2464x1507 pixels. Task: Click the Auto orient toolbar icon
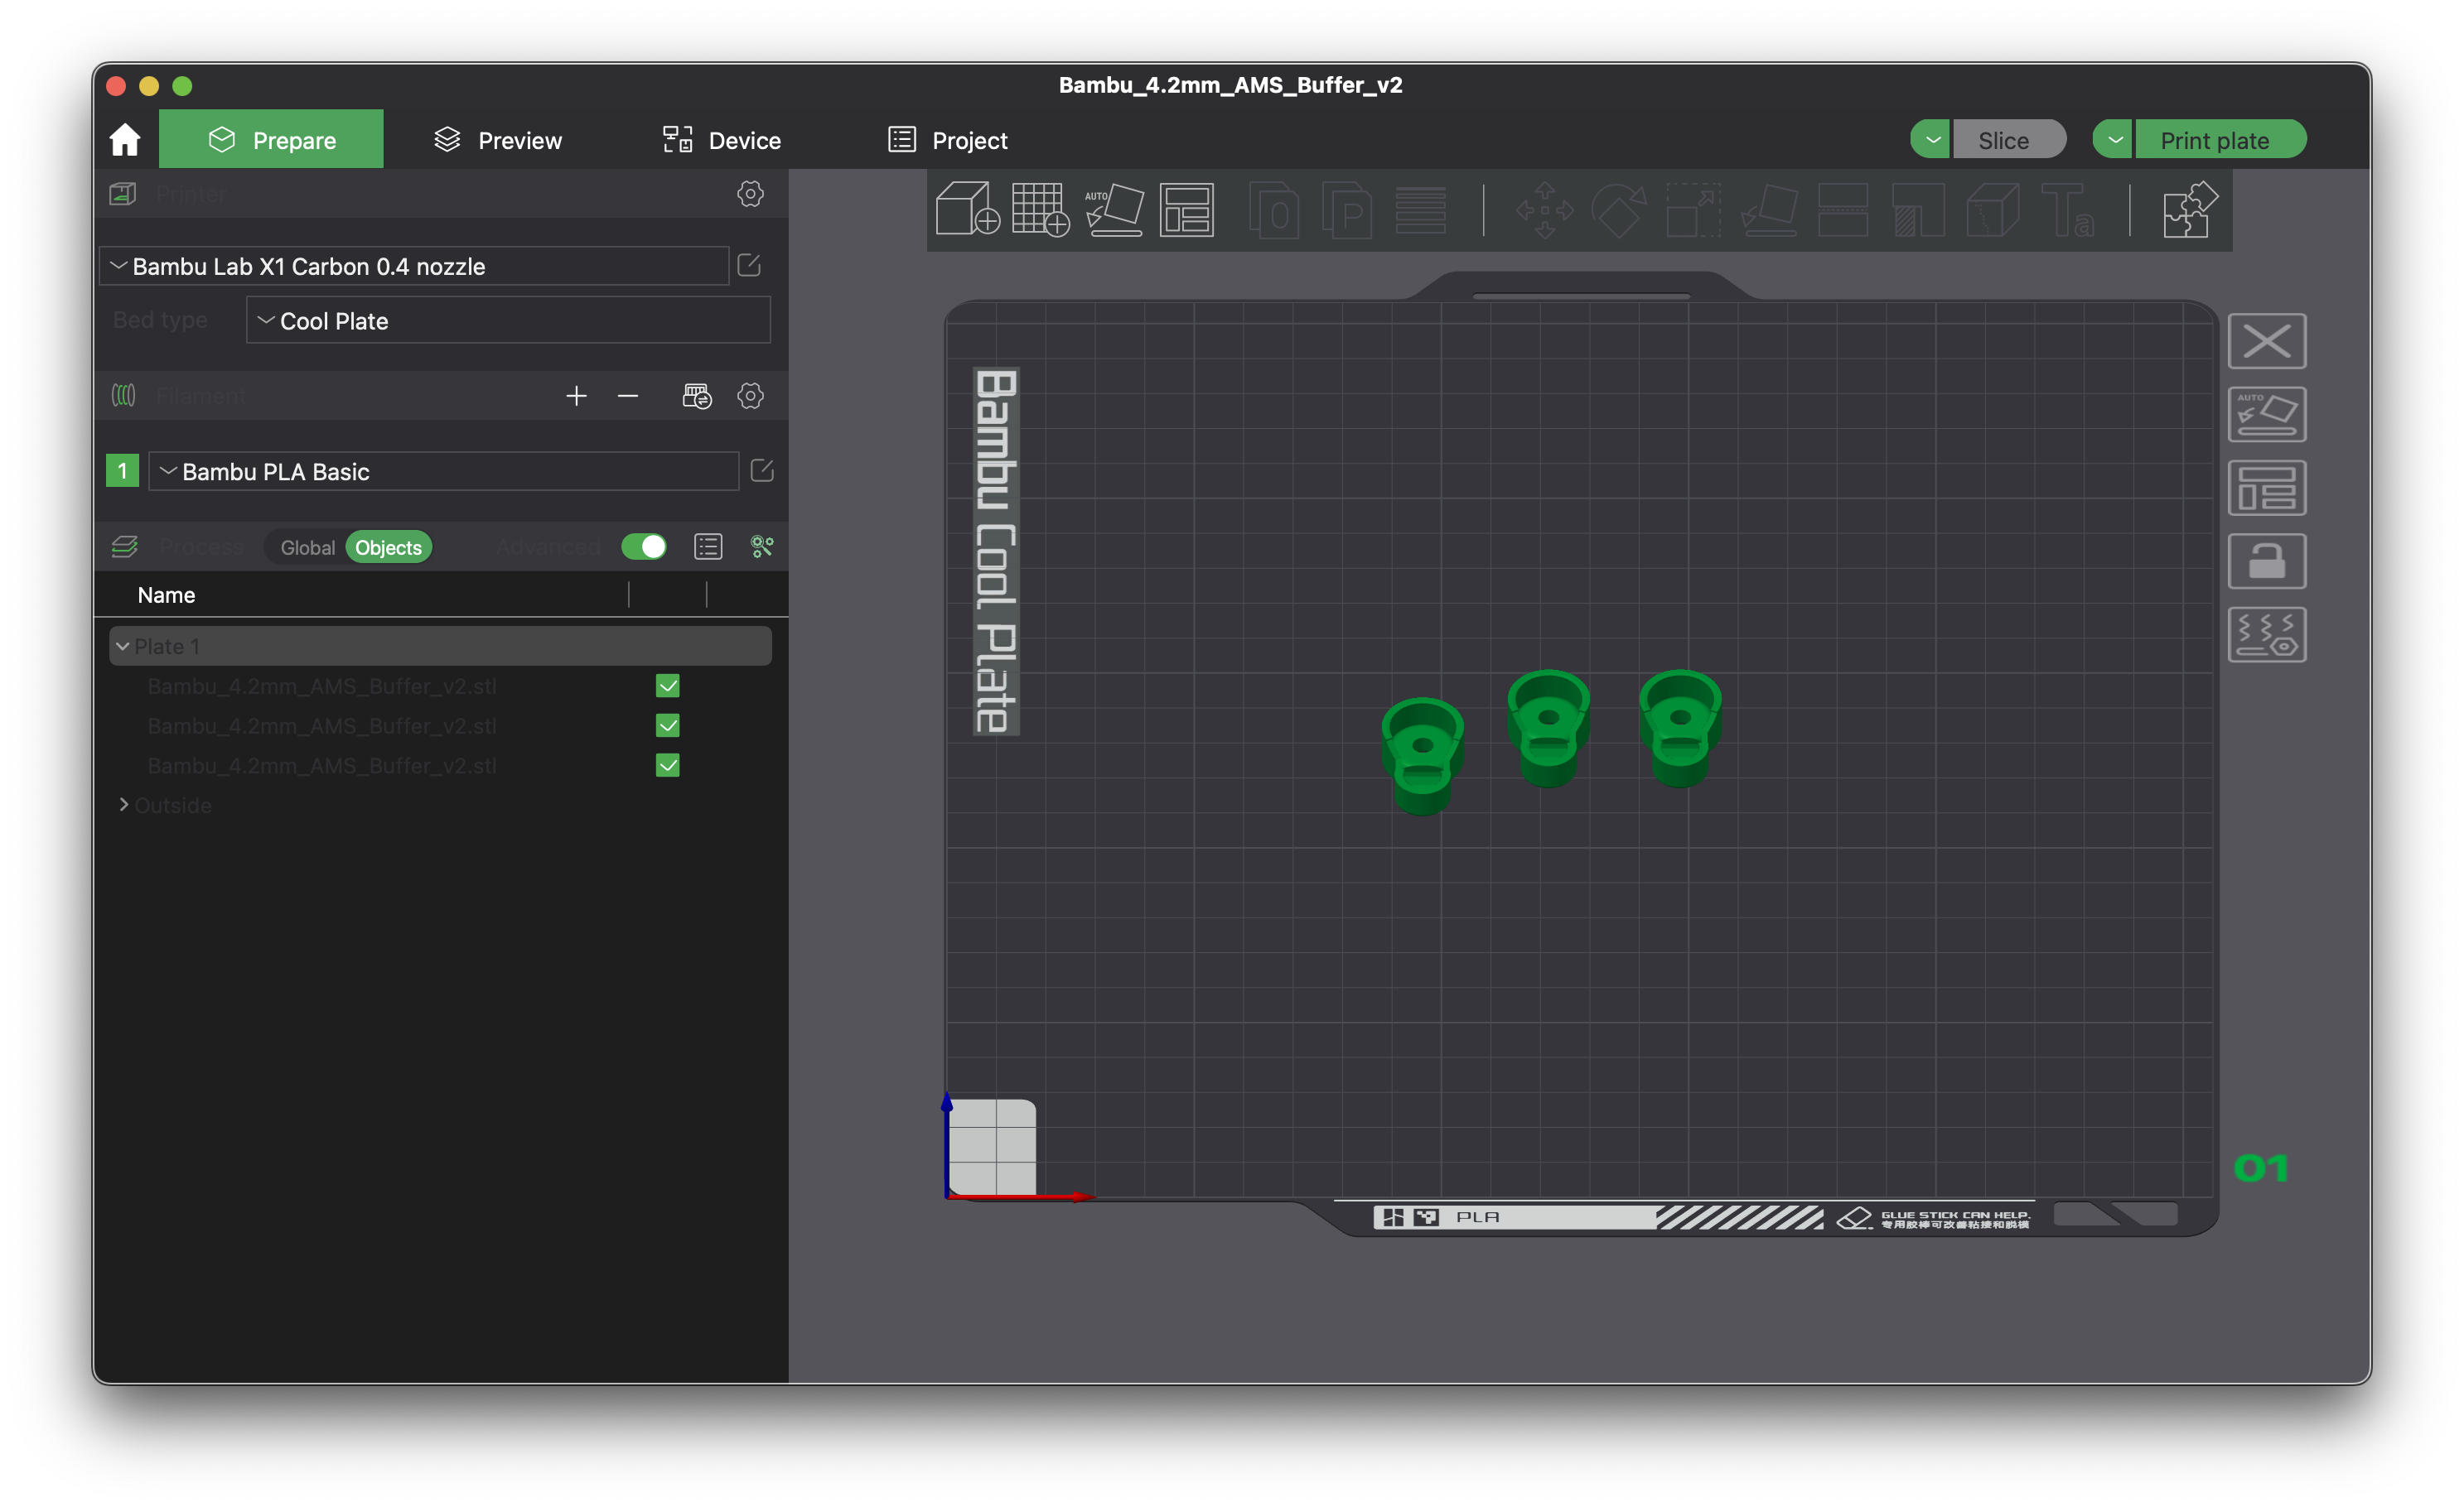1114,209
